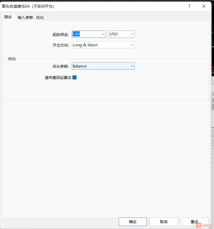Close the 箭头收盘建仓EA dialog
The image size is (214, 229).
(204, 6)
